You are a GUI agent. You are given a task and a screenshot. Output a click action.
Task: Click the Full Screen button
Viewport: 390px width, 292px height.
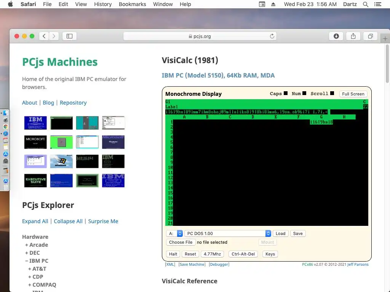[x=353, y=94]
